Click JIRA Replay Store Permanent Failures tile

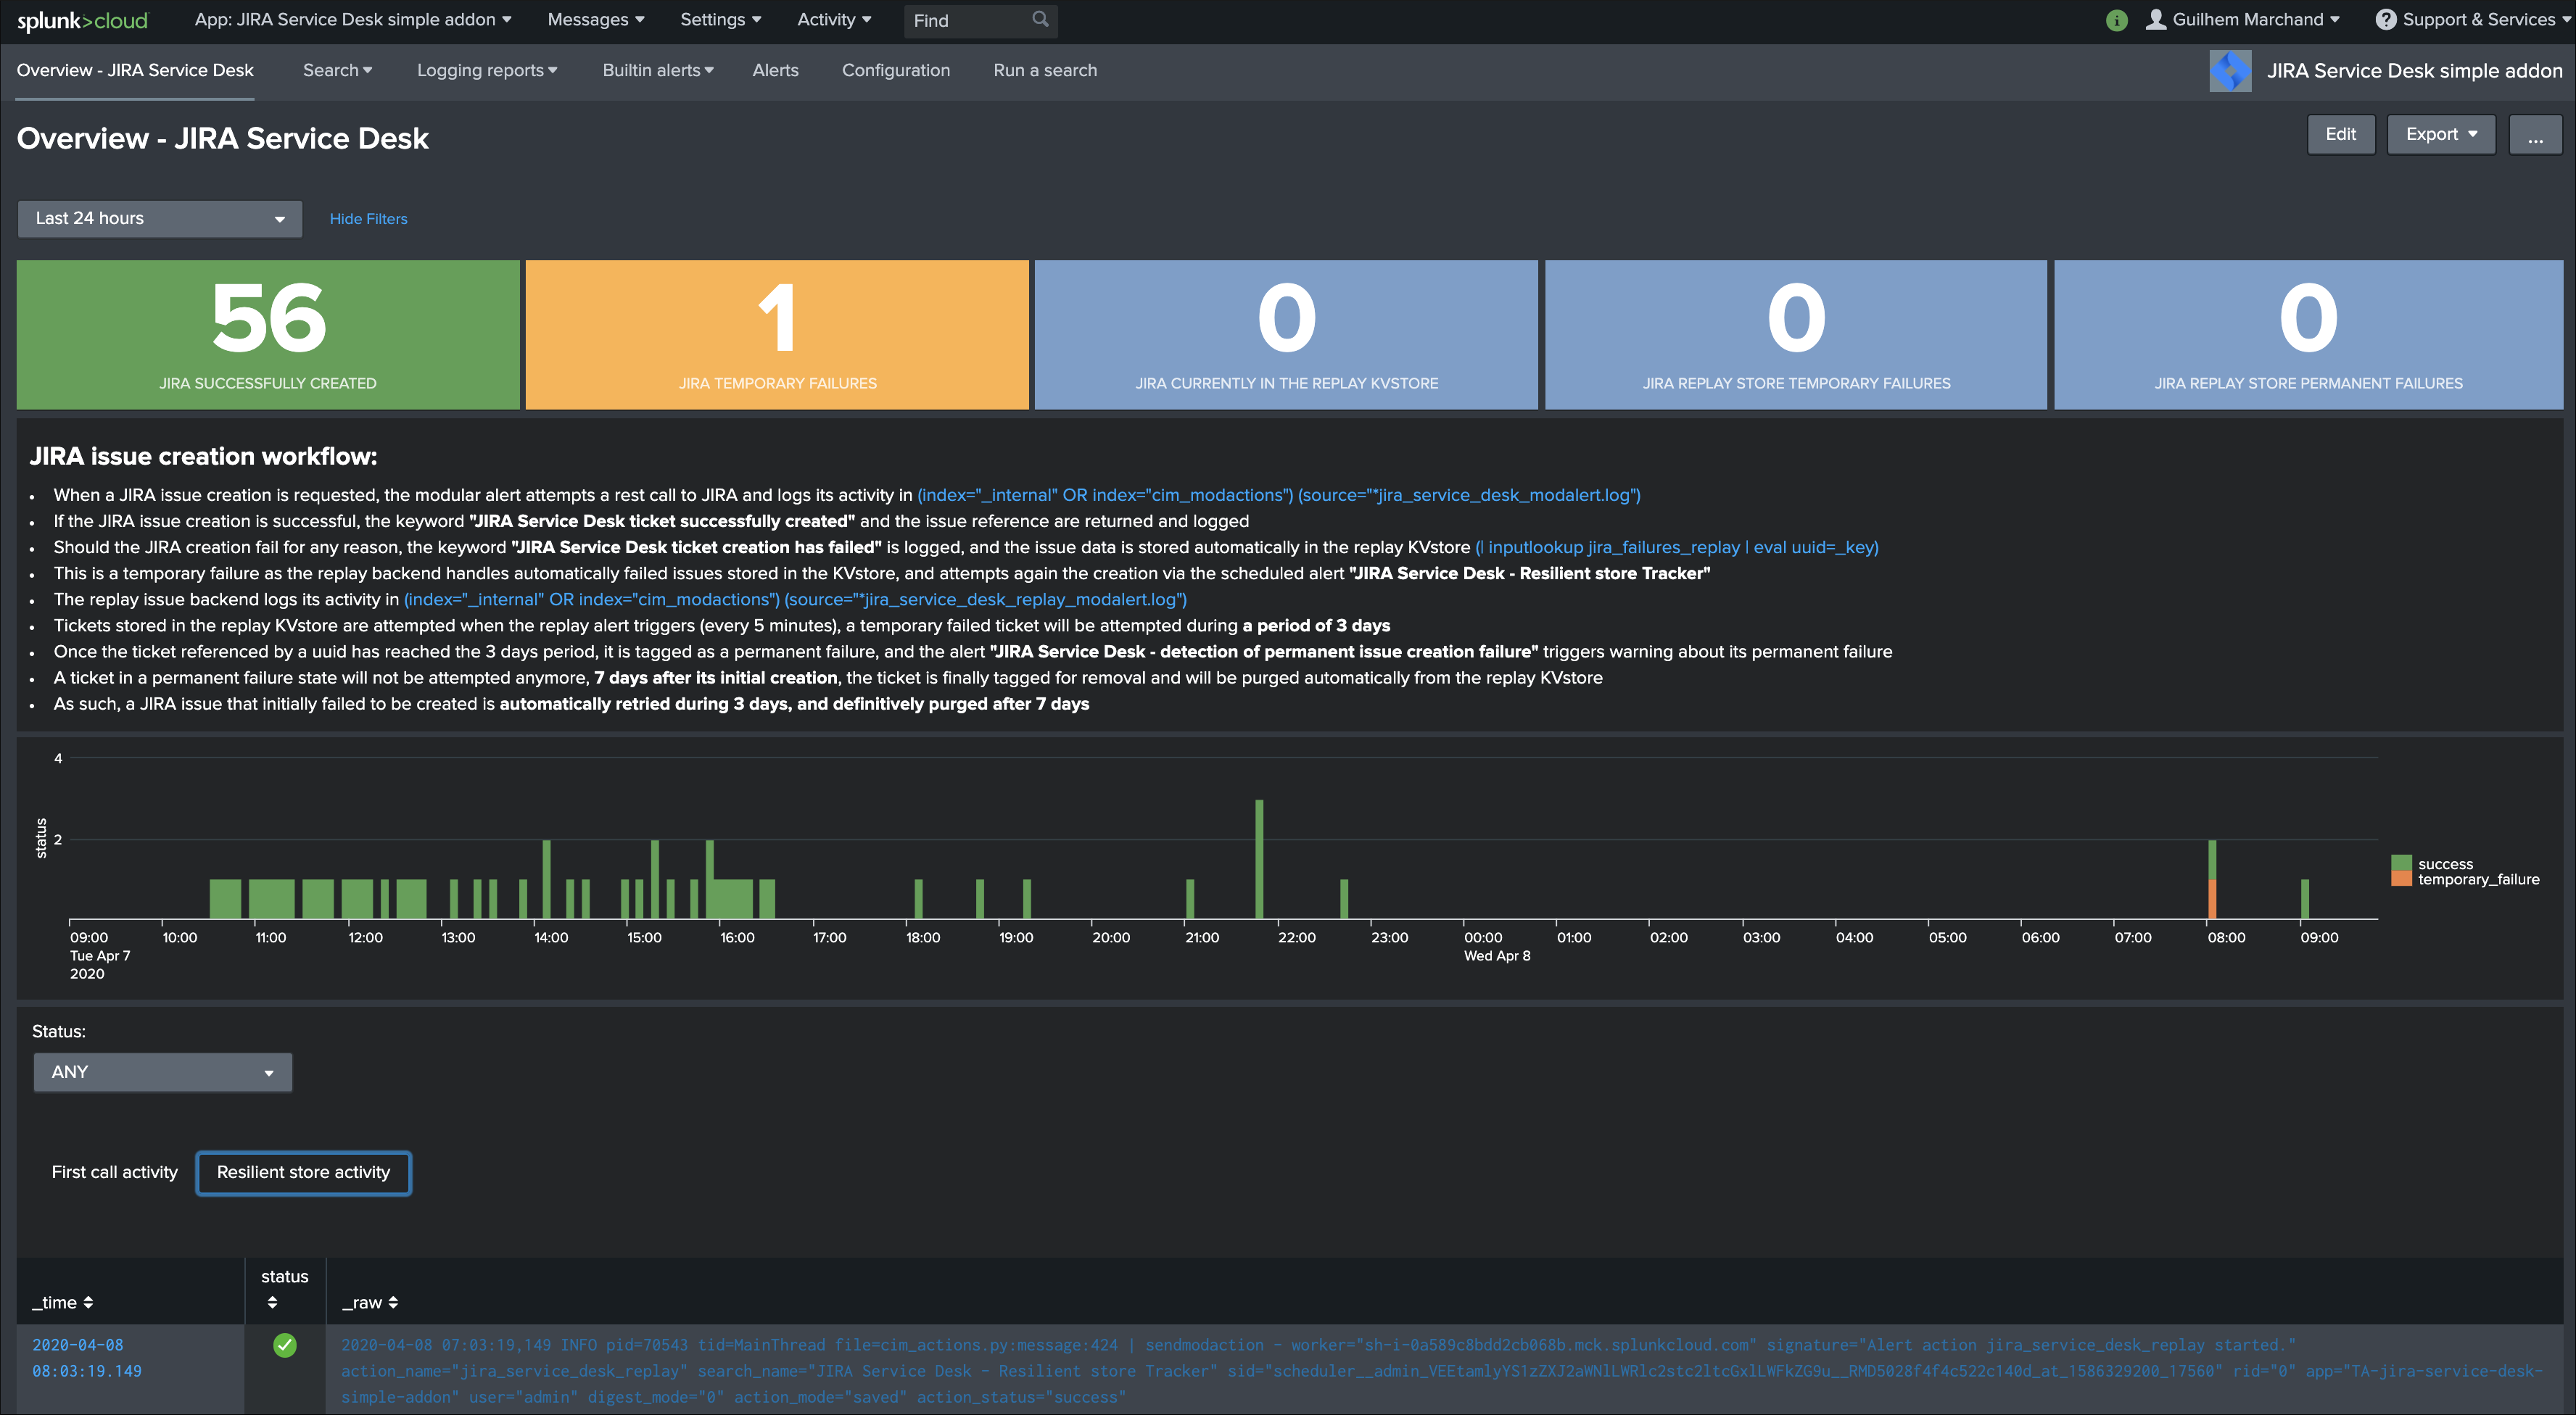(2308, 335)
